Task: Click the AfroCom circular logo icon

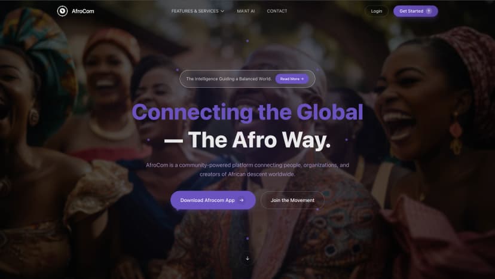Action: 62,11
